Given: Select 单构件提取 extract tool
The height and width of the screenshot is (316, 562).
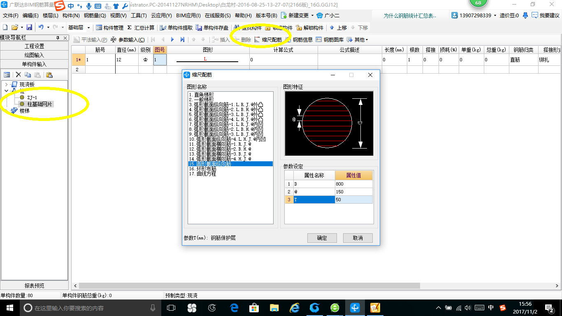Looking at the screenshot, I should point(176,28).
